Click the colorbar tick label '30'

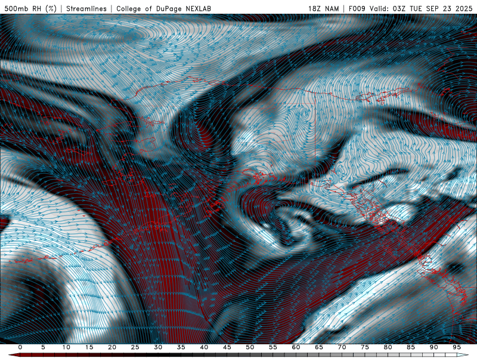tap(158, 347)
